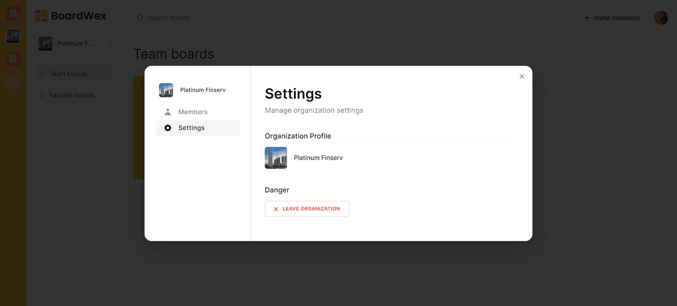Click the Invite members button

[x=611, y=18]
